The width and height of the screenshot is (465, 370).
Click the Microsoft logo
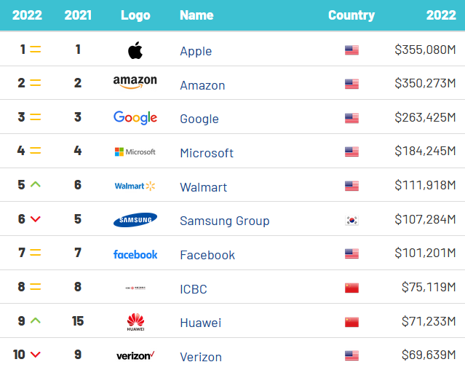point(135,152)
